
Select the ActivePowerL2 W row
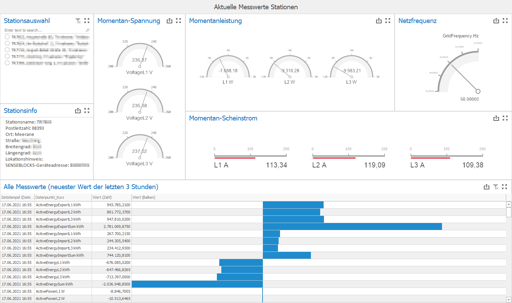(x=253, y=299)
